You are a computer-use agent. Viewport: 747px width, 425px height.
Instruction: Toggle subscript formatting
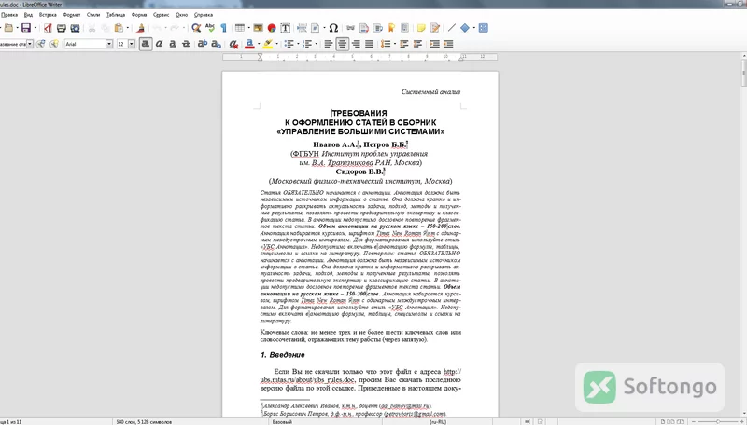217,44
